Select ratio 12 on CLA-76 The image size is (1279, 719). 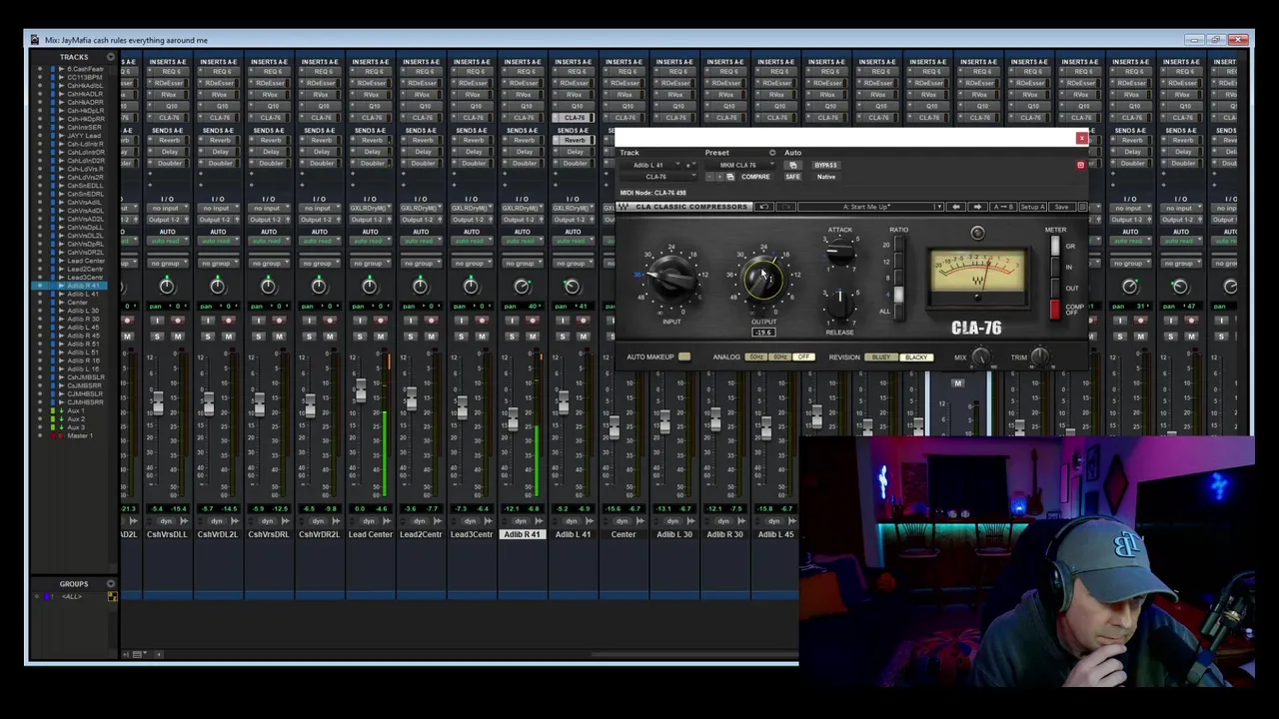click(899, 261)
